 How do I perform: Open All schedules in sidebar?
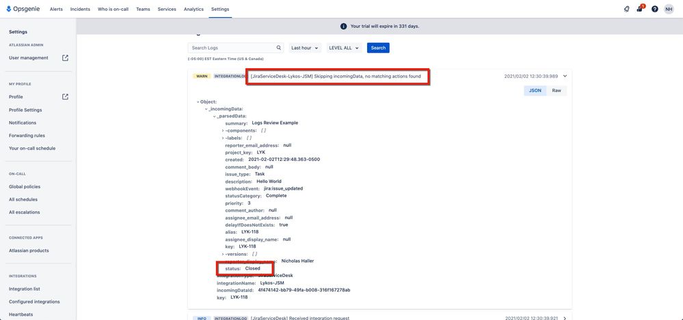coord(23,199)
